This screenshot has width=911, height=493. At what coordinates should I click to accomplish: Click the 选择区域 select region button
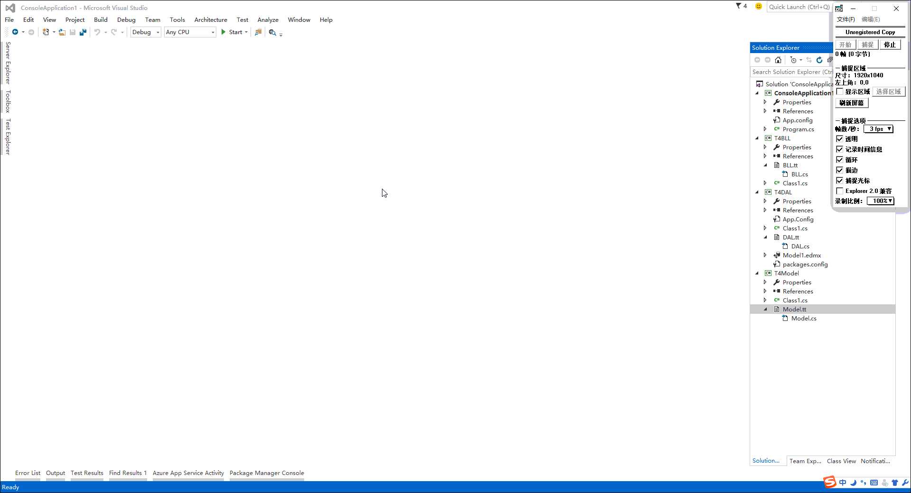coord(889,91)
